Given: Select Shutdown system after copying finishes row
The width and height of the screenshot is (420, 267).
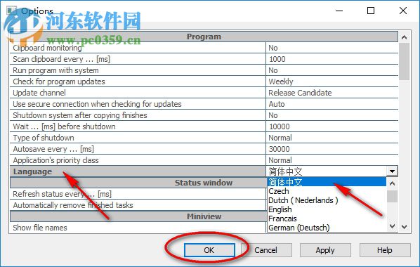Looking at the screenshot, I should [138, 115].
